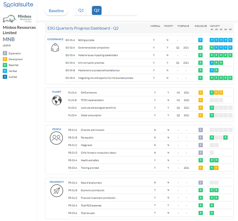
Task: Click the Verified legend icon
Action: pos(5,71)
